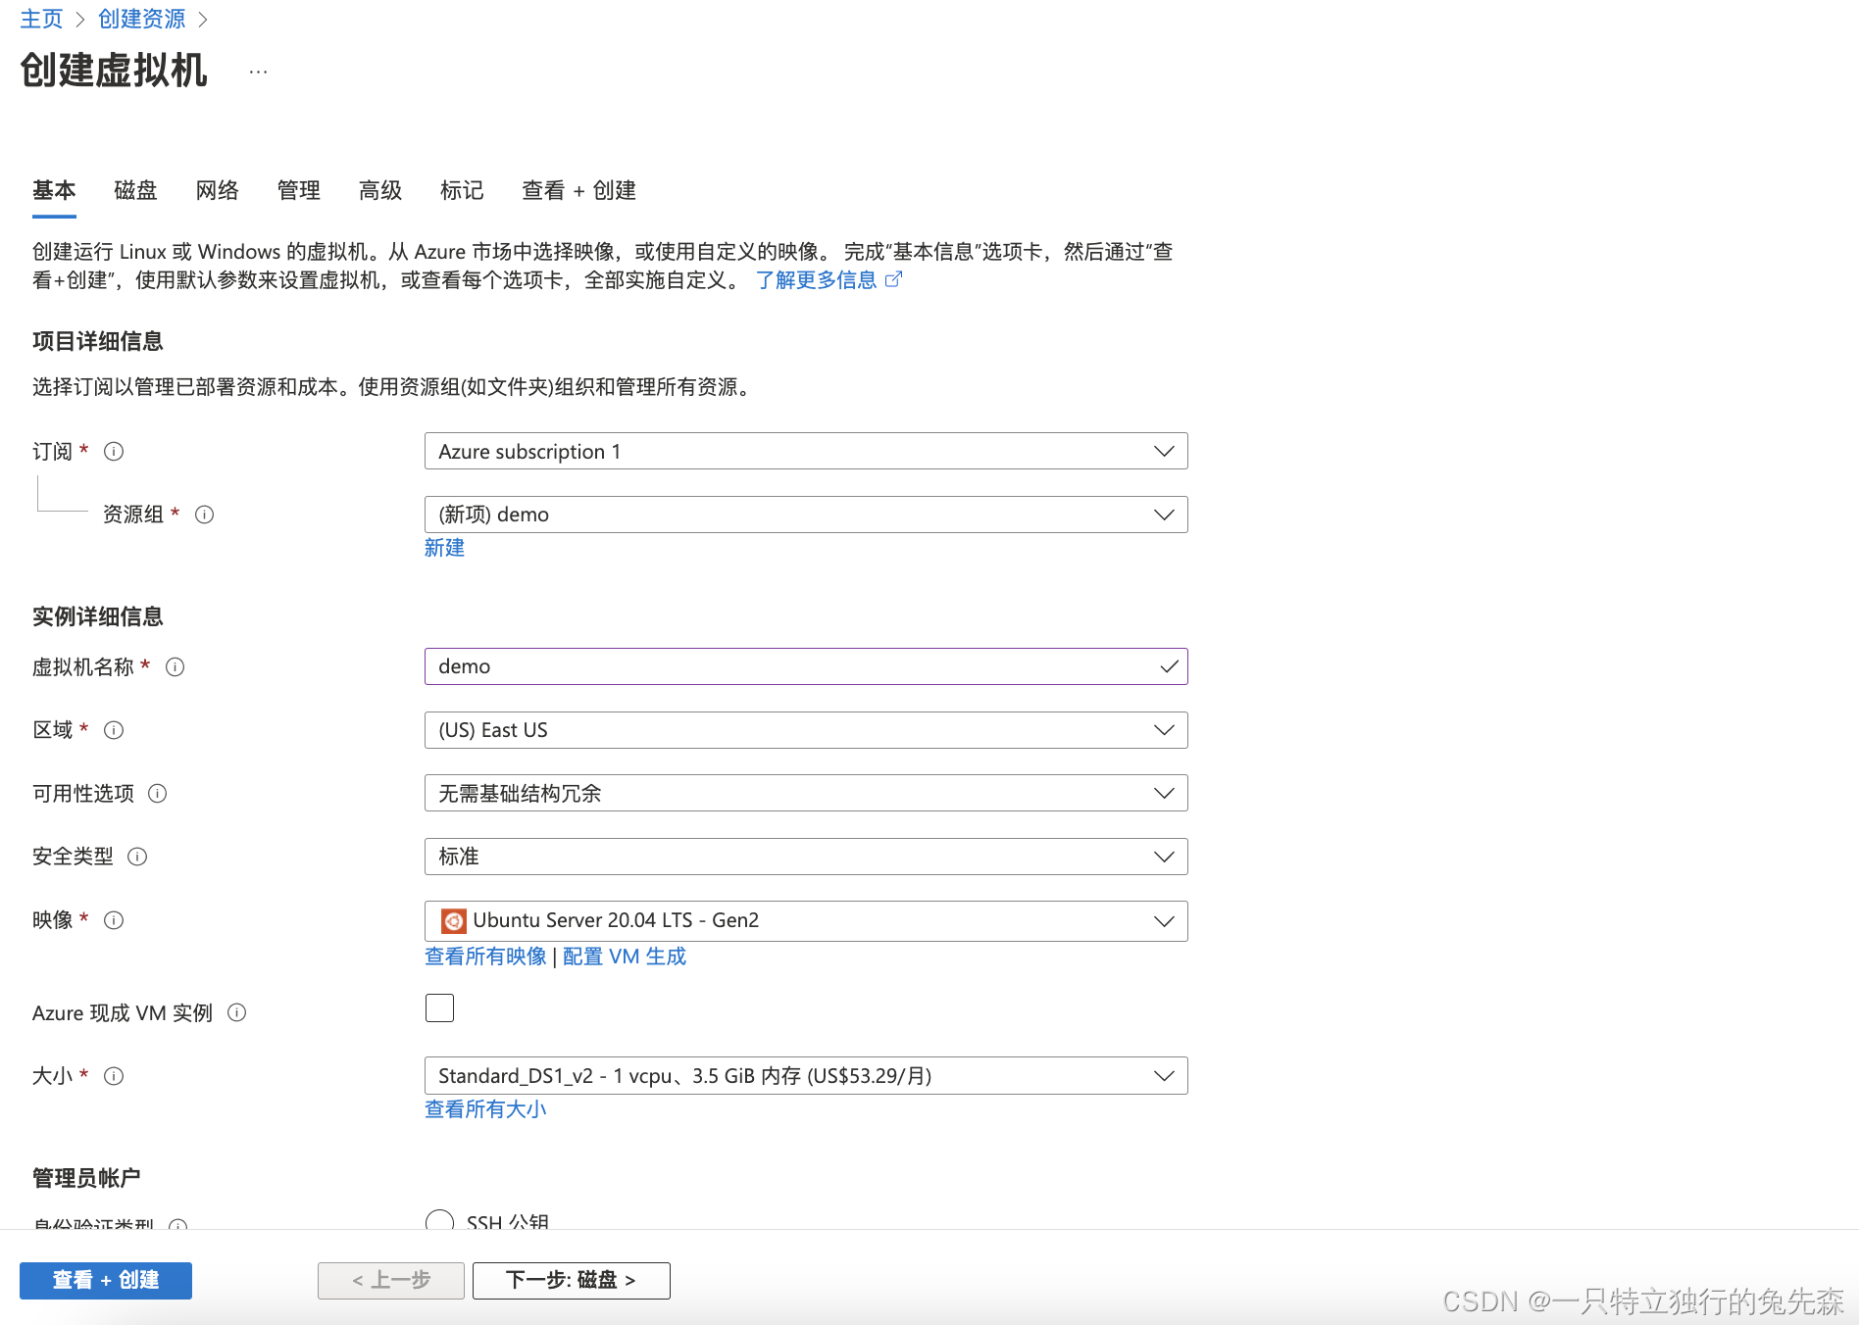Viewport: 1859px width, 1325px height.
Task: Click the info icon next to 安全类型
Action: click(x=137, y=857)
